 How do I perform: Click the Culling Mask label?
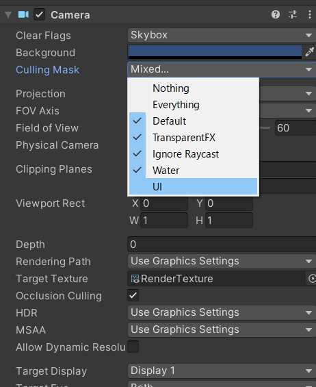(x=48, y=70)
